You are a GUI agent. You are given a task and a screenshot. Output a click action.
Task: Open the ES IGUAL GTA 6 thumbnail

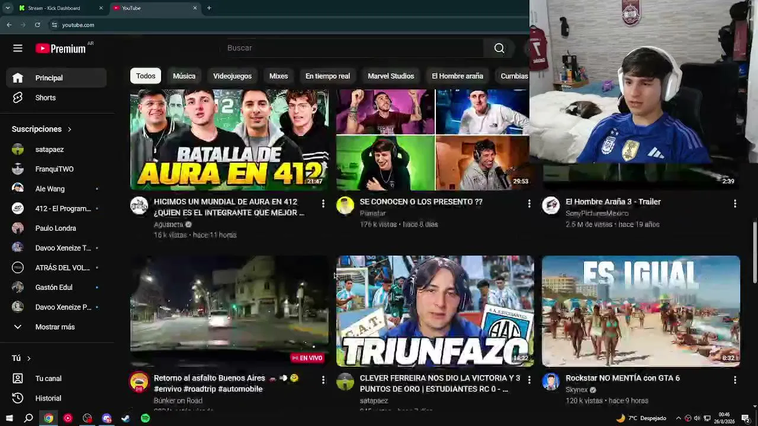tap(641, 311)
